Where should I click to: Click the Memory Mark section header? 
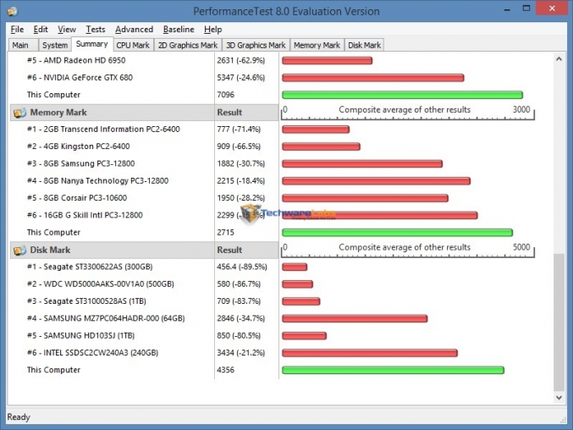point(113,113)
